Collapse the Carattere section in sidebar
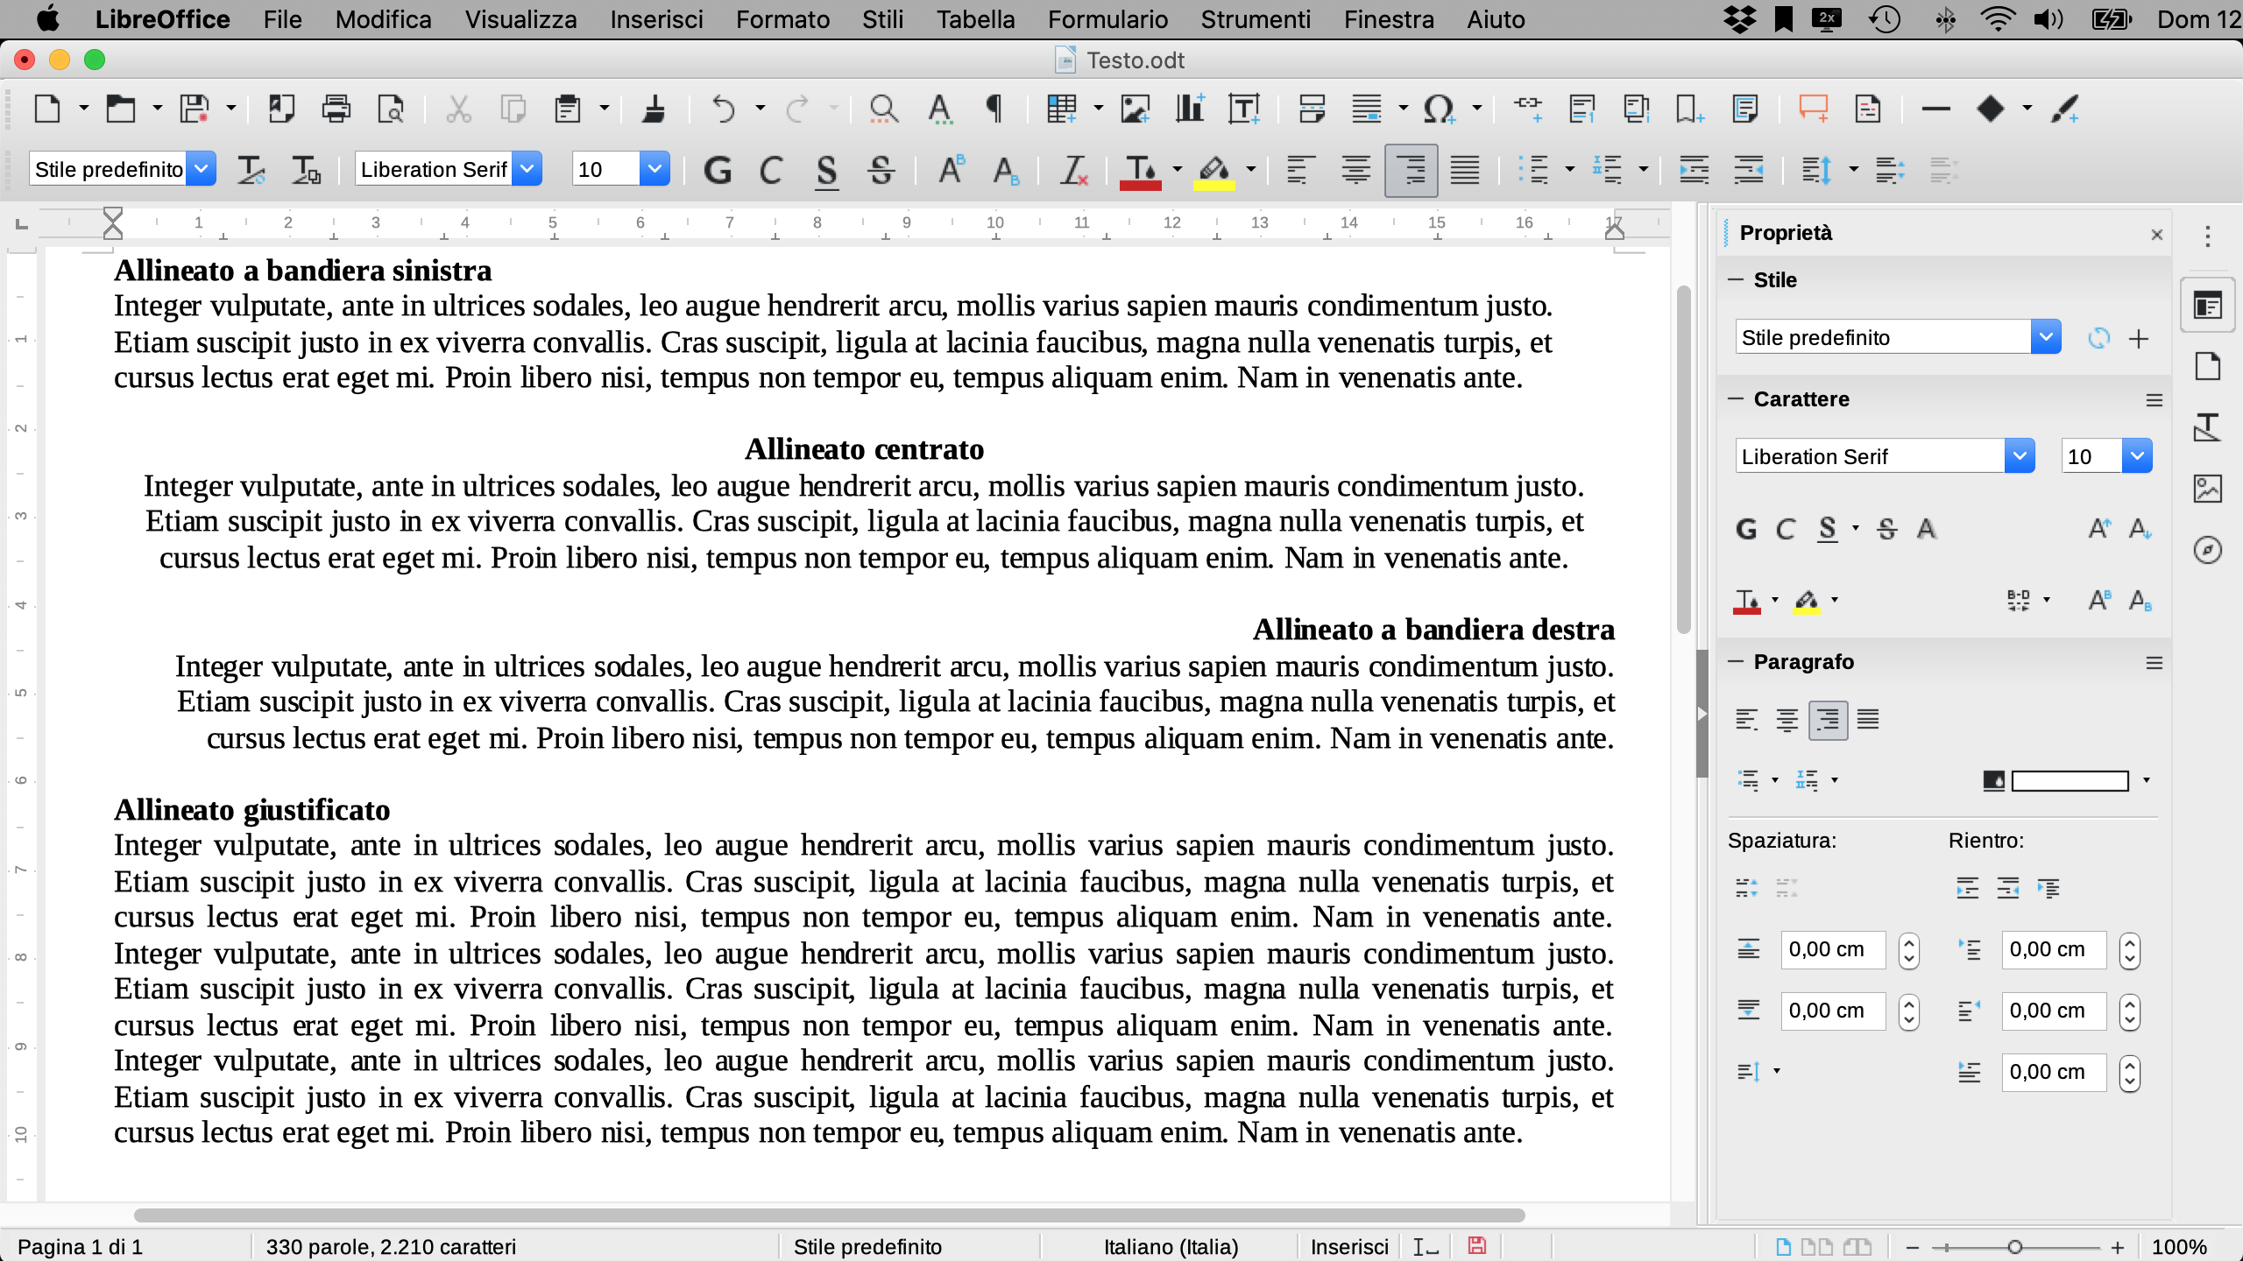The image size is (2243, 1261). 1737,399
